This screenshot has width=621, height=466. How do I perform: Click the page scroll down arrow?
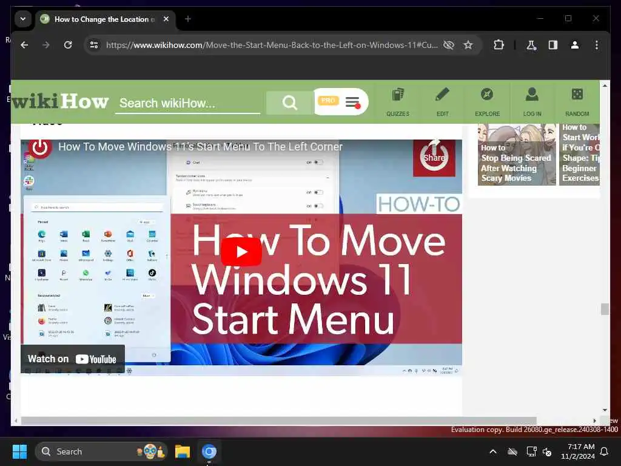point(605,410)
